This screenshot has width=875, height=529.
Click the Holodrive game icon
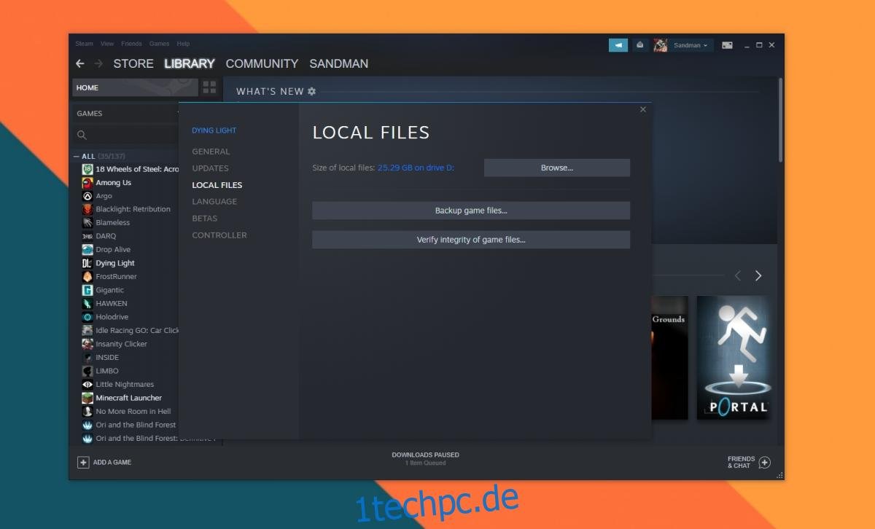[x=87, y=317]
